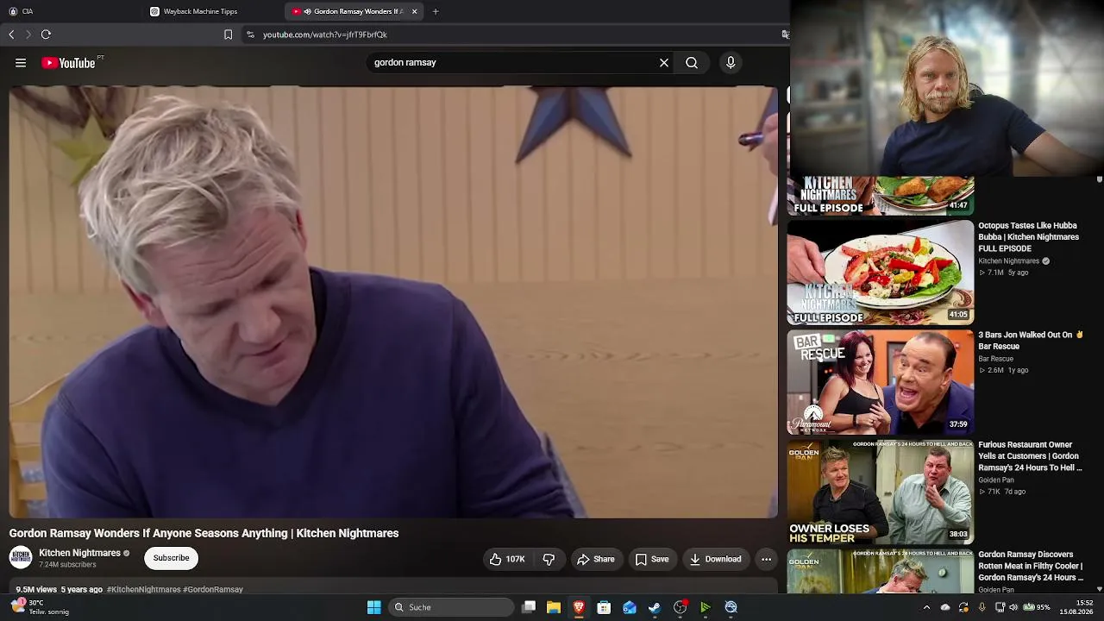Screen dimensions: 1104x621
Task: Open Furious Restaurant Owner Yells title
Action: click(x=1030, y=456)
